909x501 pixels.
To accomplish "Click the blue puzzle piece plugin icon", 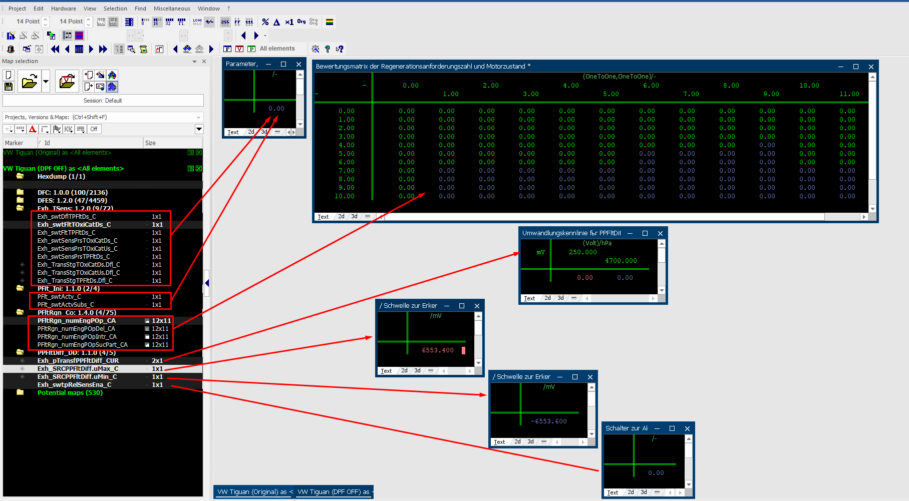I will [x=112, y=87].
